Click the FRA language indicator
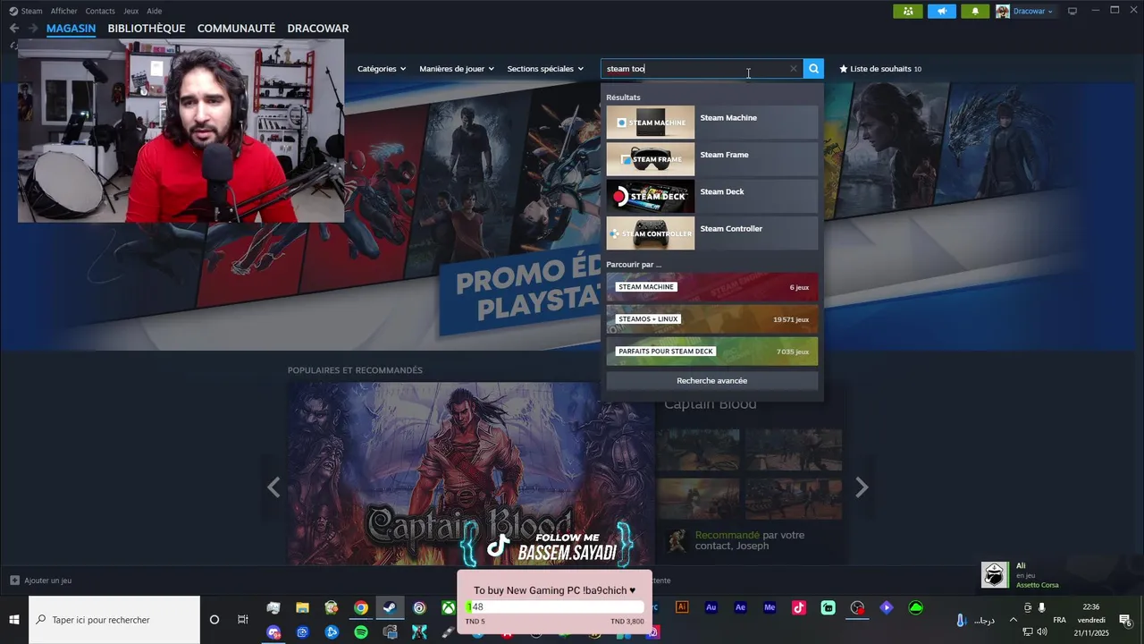This screenshot has height=644, width=1144. tap(1059, 620)
